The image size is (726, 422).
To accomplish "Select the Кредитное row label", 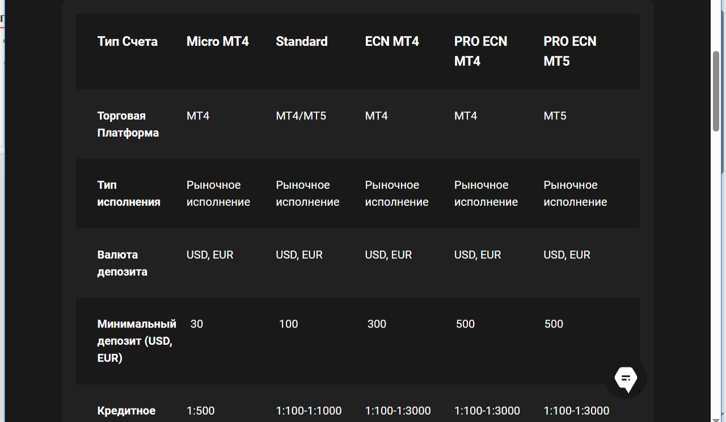I will pos(126,410).
